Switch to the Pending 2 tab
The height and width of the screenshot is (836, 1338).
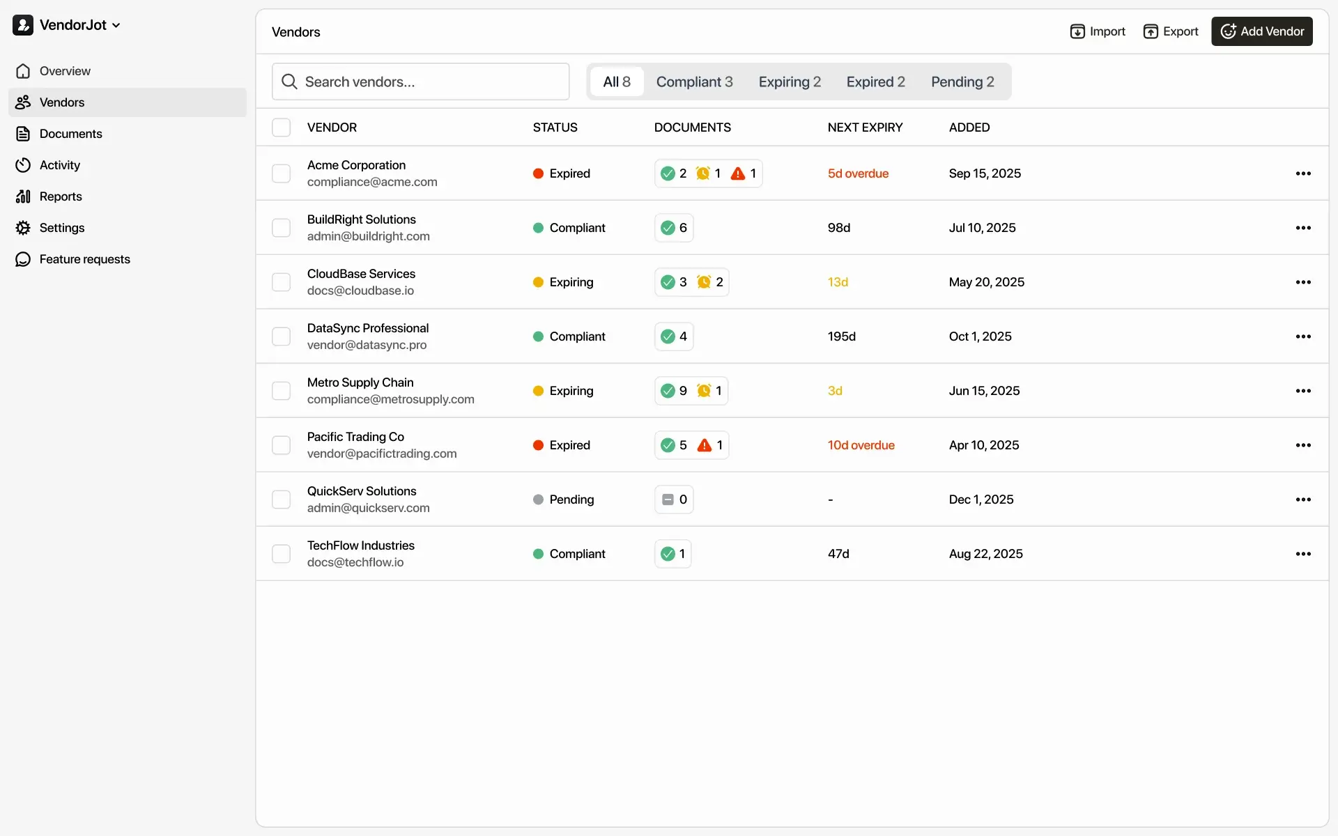coord(962,82)
